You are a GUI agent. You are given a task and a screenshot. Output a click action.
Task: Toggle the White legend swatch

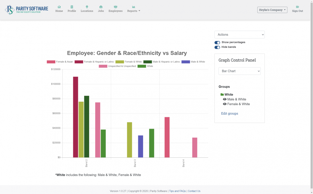(x=142, y=66)
